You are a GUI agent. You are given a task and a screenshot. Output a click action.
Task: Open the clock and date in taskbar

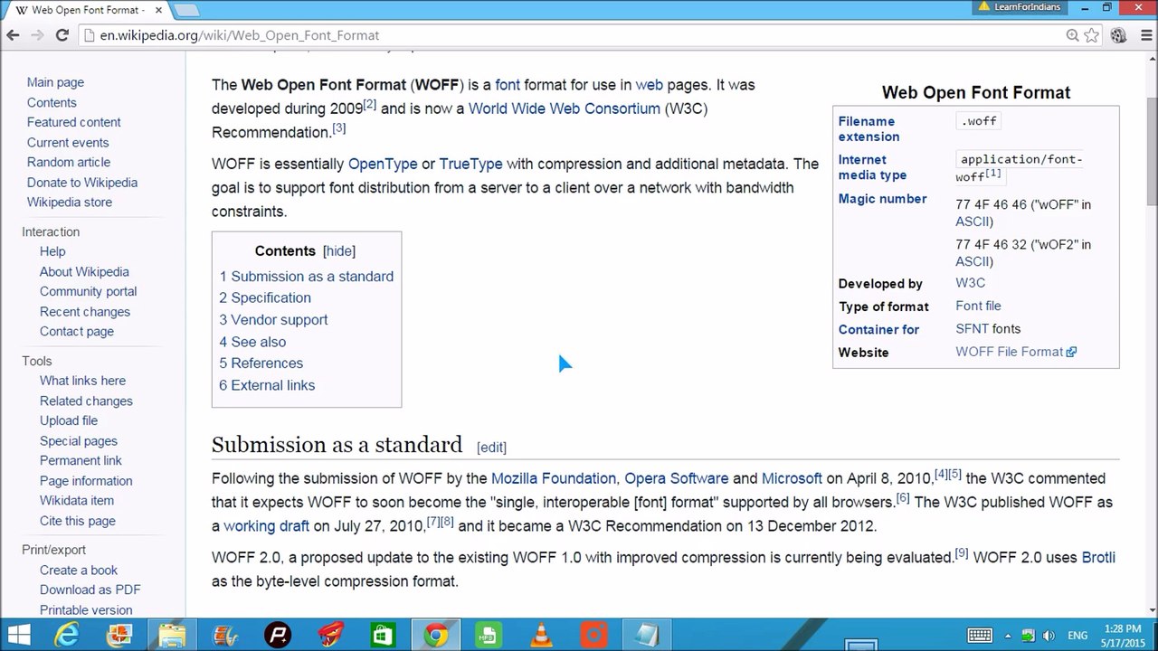pyautogui.click(x=1122, y=636)
